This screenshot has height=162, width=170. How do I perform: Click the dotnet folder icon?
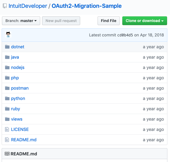pos(7,47)
